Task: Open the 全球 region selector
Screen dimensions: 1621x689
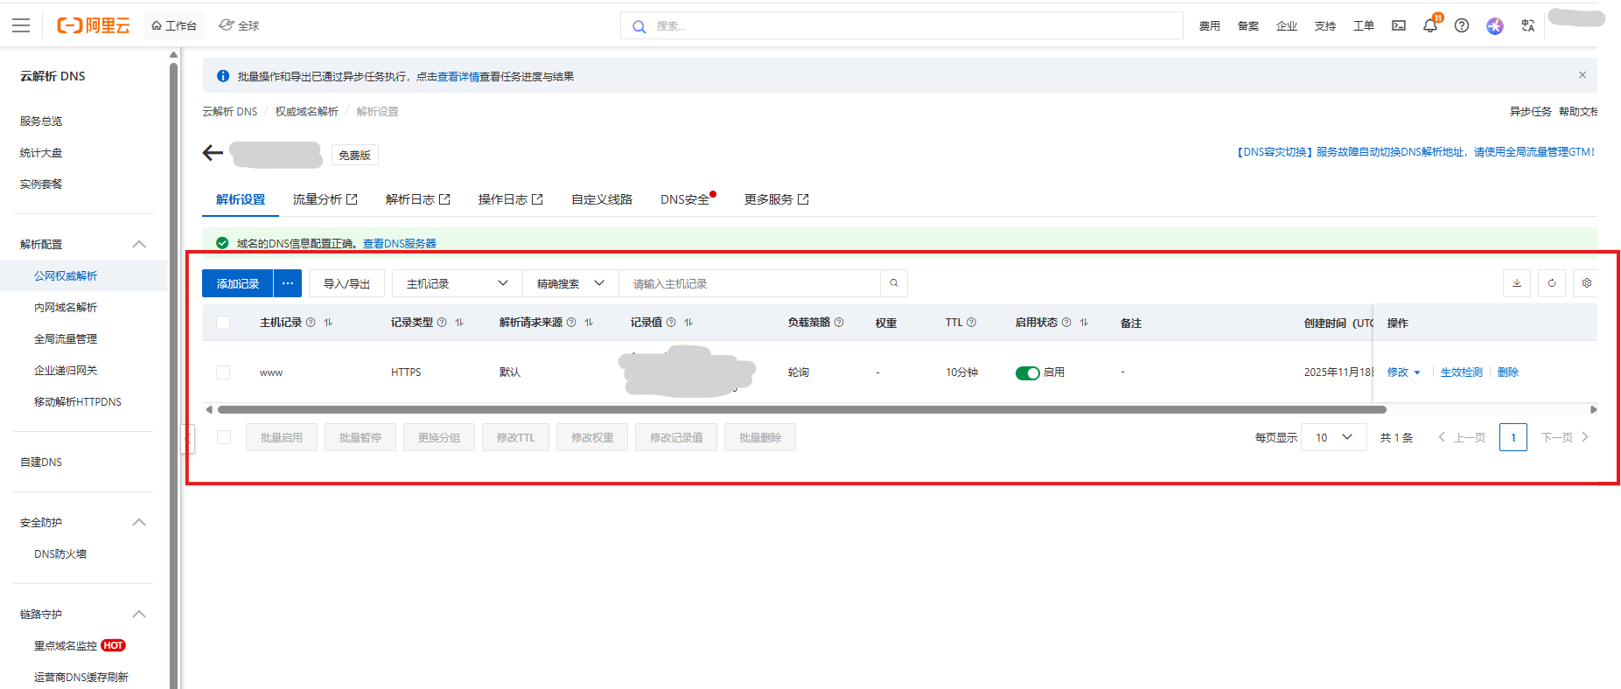Action: click(x=239, y=25)
